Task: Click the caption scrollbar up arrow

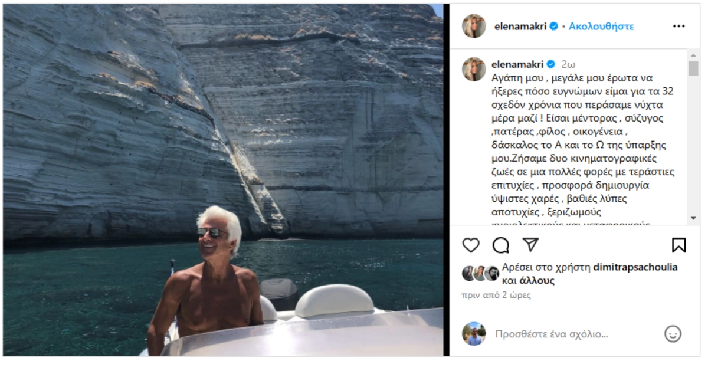Action: 693,54
